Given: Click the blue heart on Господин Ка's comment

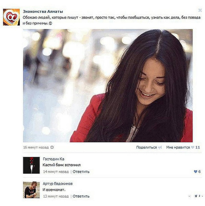Looking at the screenshot, I should [x=195, y=172].
